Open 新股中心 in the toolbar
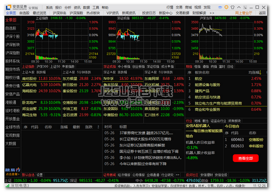 pos(166,13)
